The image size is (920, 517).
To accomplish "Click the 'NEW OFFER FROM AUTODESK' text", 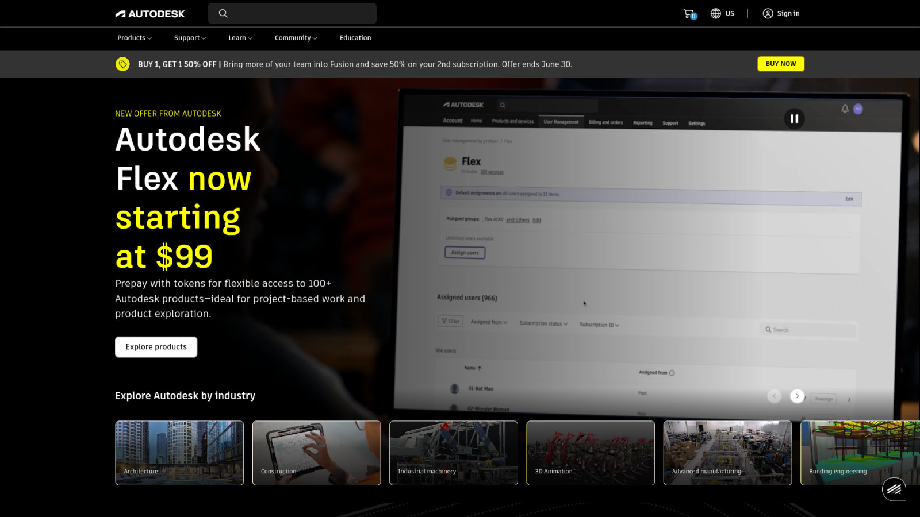I will click(x=168, y=114).
